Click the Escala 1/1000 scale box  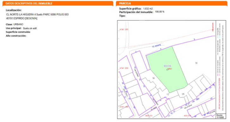220,116
